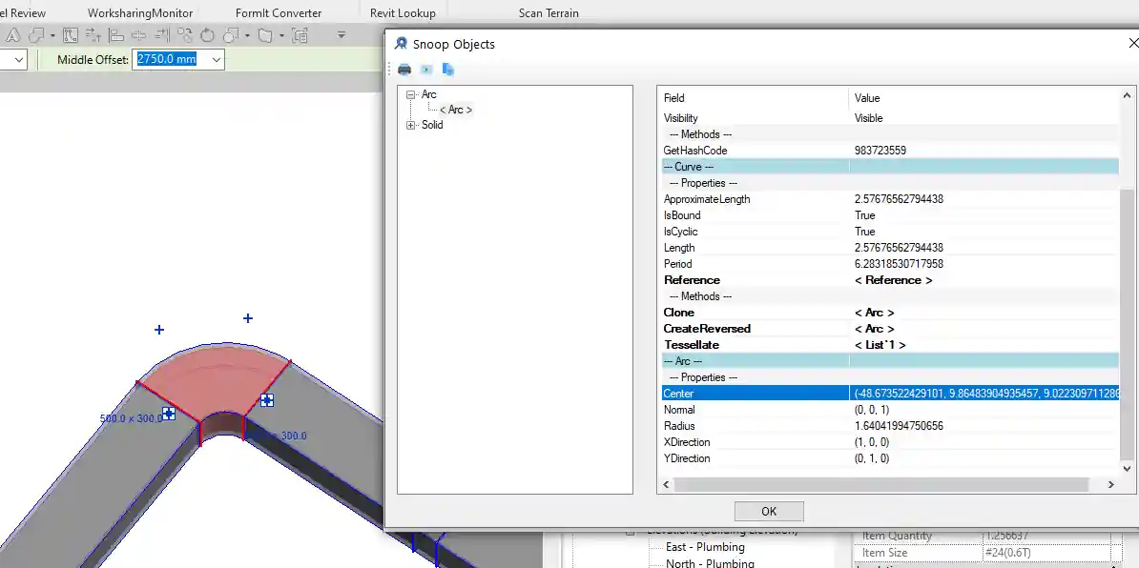
Task: Open the Middle Offset dropdown
Action: [217, 59]
